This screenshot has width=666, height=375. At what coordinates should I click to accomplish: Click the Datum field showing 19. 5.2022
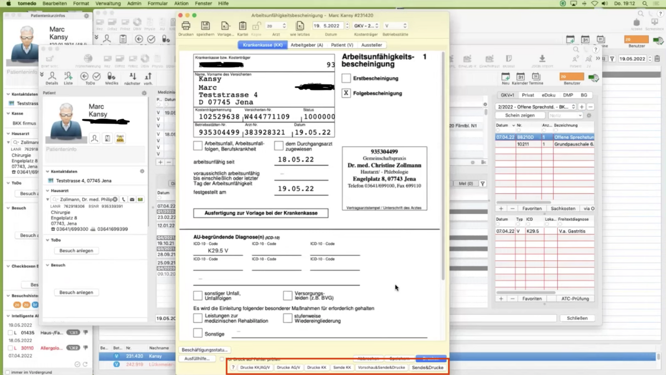328,26
